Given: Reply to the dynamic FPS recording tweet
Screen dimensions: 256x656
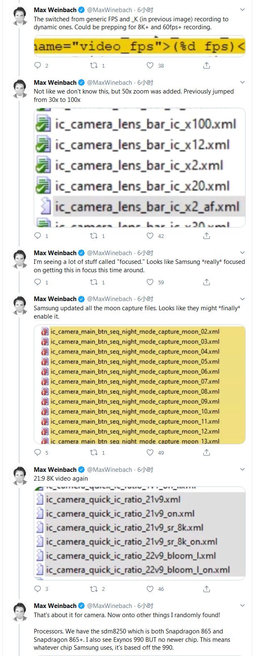Looking at the screenshot, I should point(38,66).
